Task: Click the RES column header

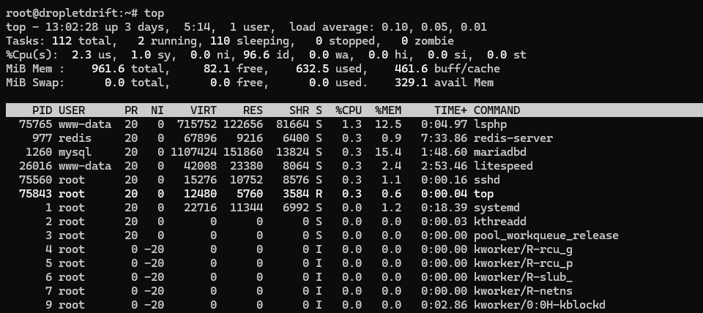Action: coord(253,110)
